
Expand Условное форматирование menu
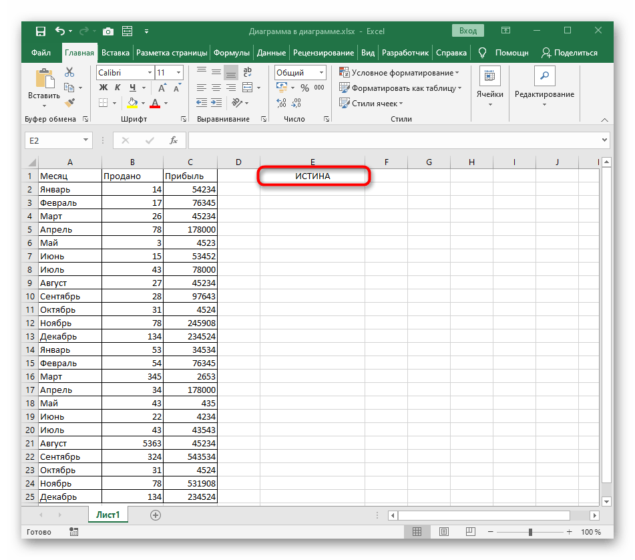pos(399,73)
